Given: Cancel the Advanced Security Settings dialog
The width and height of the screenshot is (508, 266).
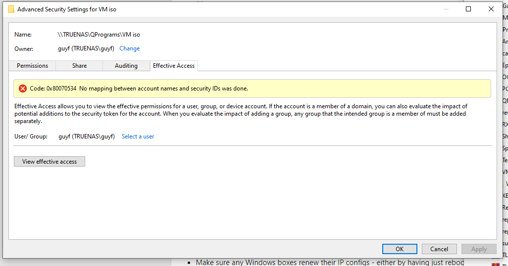Looking at the screenshot, I should pos(439,249).
